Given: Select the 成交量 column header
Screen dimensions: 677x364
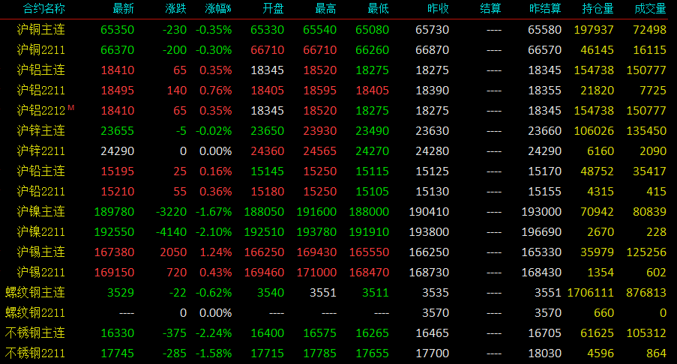Looking at the screenshot, I should click(650, 9).
